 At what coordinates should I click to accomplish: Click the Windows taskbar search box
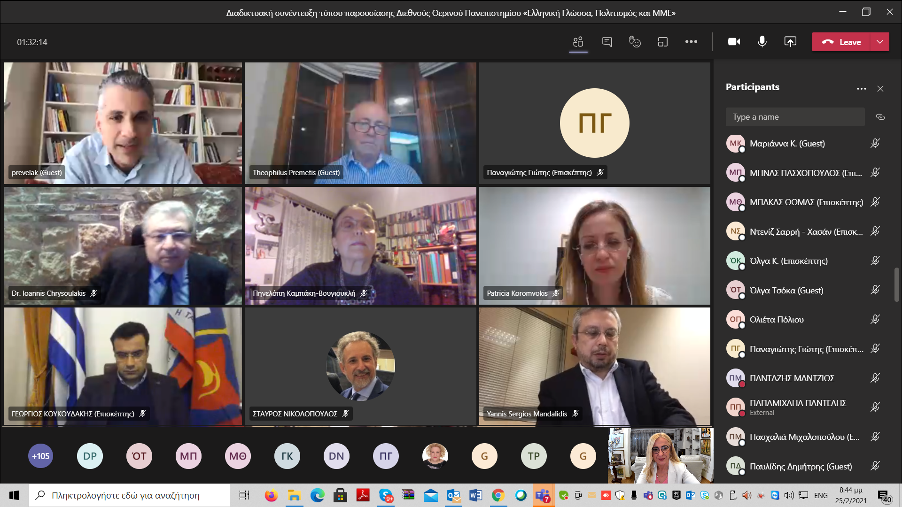(129, 495)
